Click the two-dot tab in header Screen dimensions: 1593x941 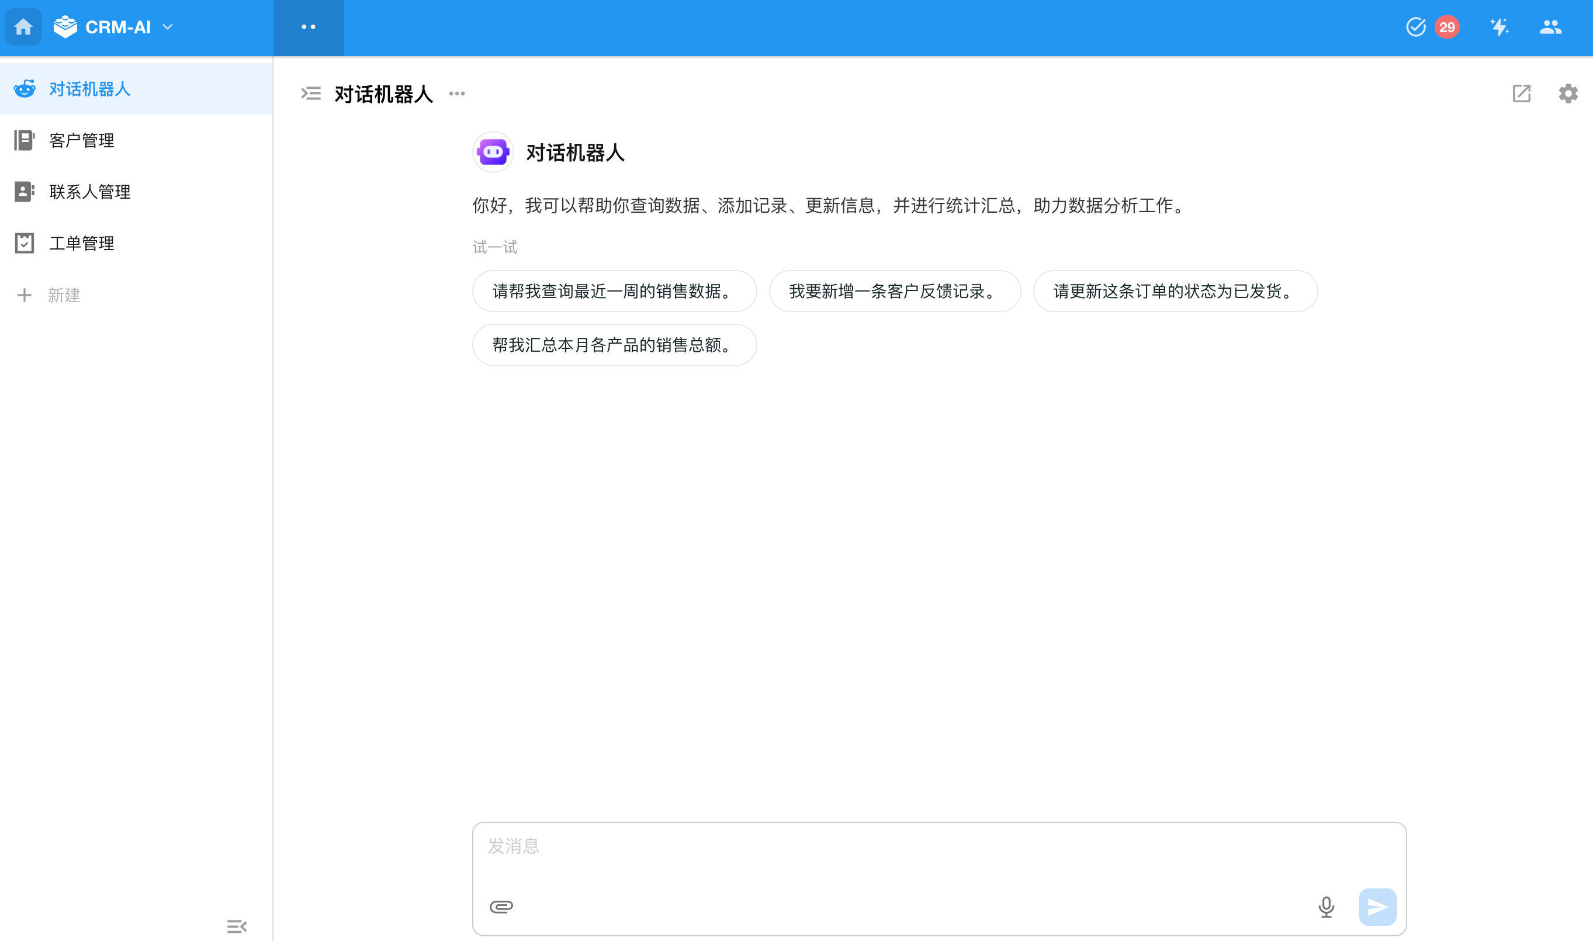click(x=308, y=27)
